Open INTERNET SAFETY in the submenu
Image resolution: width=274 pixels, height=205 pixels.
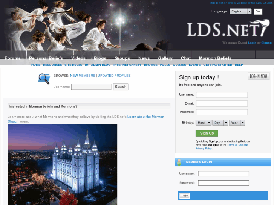127,65
